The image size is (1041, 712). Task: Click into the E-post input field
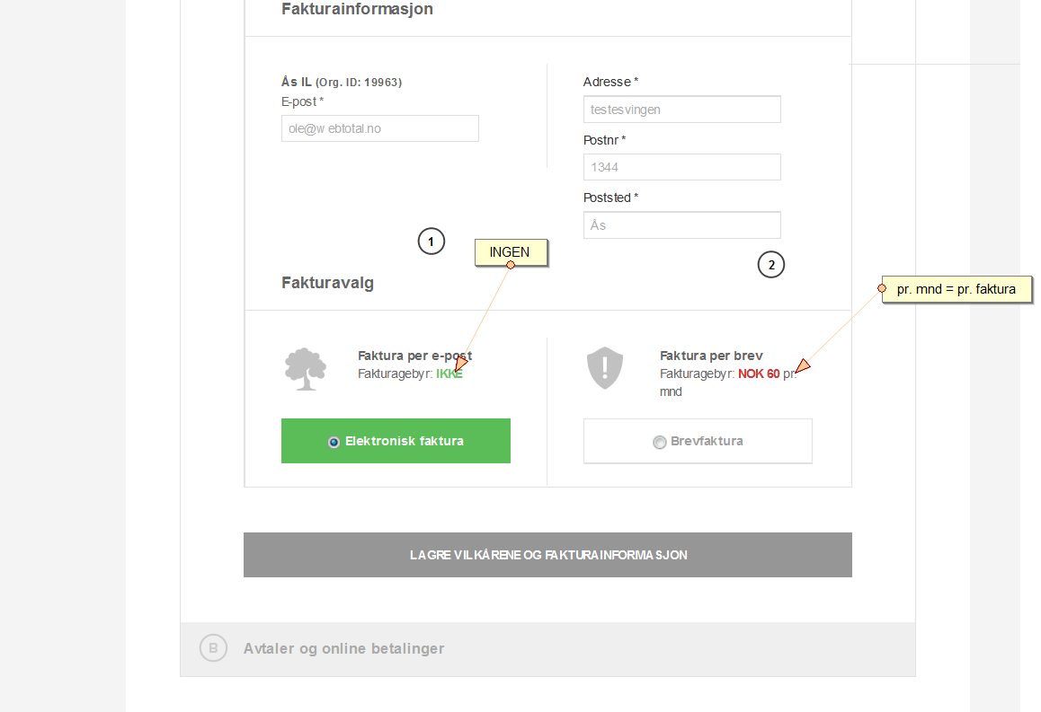tap(379, 128)
